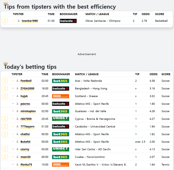The width and height of the screenshot is (174, 170).
Task: Open the mirokaplon tipster link
Action: point(28,111)
